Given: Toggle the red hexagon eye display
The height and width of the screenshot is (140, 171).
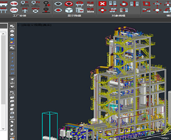Looking at the screenshot, I should (x=69, y=3).
